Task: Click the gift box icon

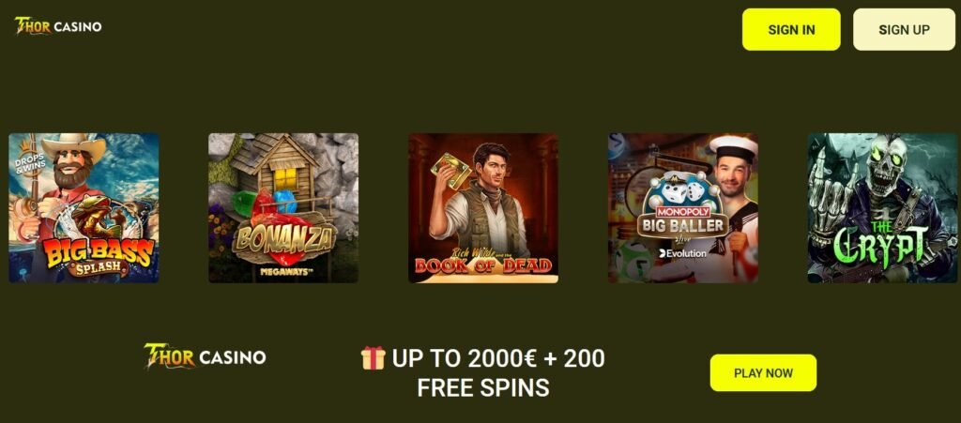Action: (373, 358)
